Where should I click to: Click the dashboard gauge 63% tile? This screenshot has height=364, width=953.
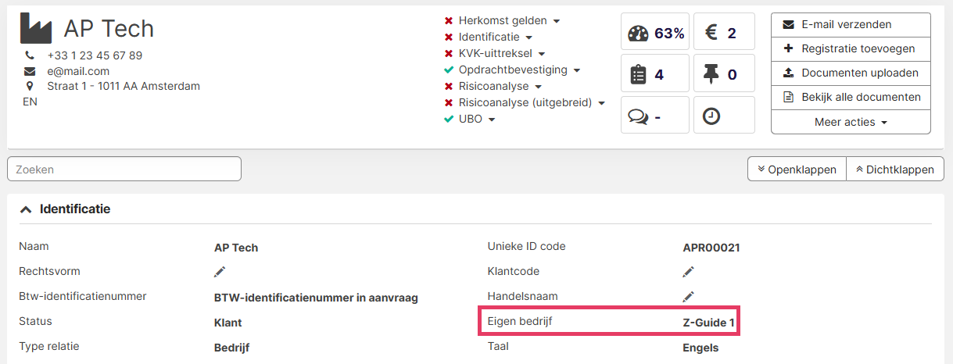(x=655, y=33)
